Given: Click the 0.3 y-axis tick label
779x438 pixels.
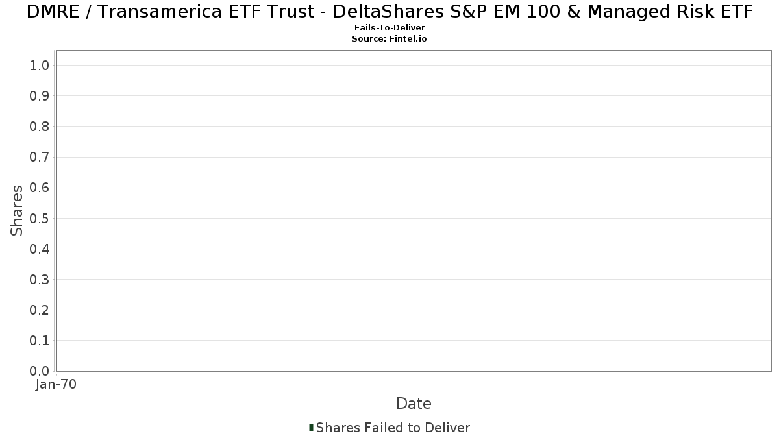Looking at the screenshot, I should (40, 279).
